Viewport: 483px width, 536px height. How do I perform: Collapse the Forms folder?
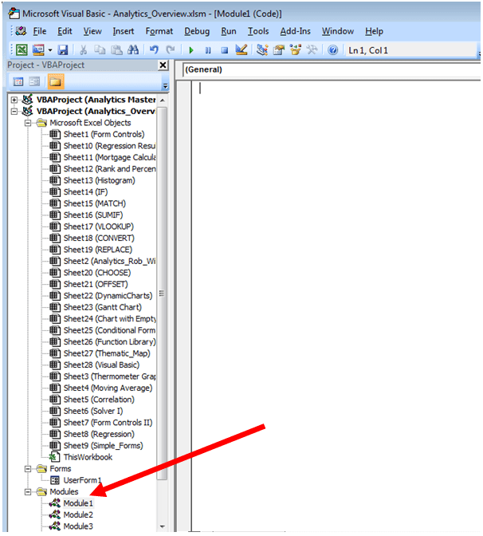(28, 469)
